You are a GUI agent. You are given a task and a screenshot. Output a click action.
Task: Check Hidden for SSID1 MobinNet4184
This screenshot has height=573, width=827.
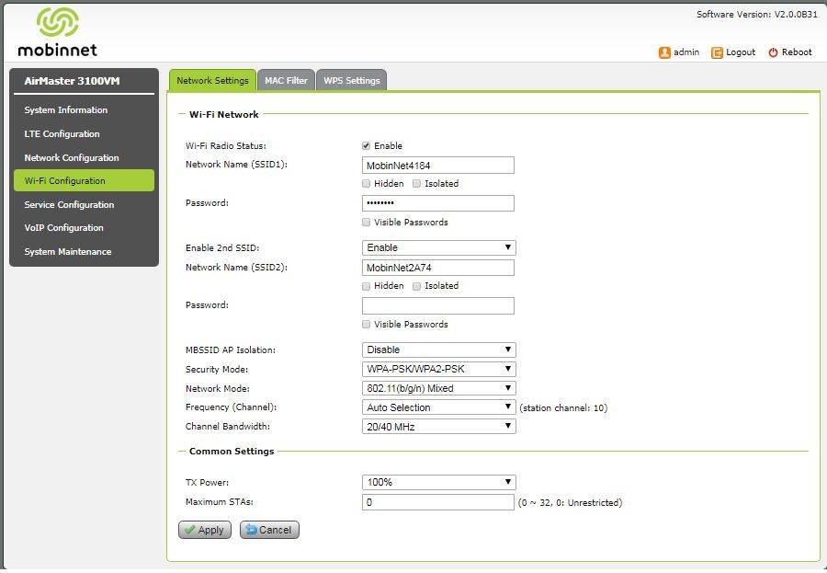click(366, 184)
